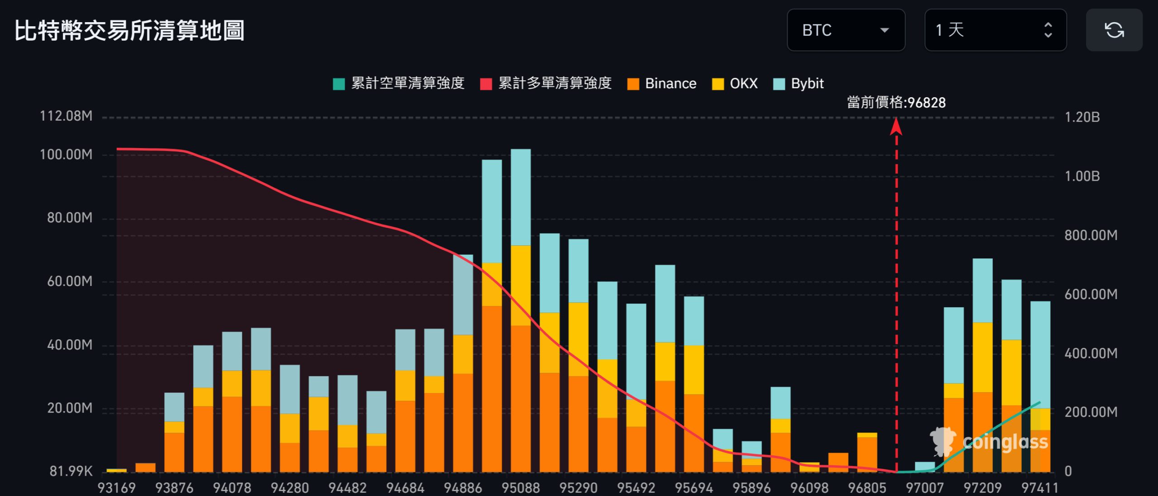1158x496 pixels.
Task: Toggle the Binance legend series
Action: coord(670,84)
